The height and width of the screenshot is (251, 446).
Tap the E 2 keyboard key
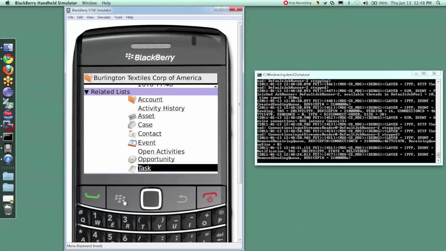(x=111, y=221)
